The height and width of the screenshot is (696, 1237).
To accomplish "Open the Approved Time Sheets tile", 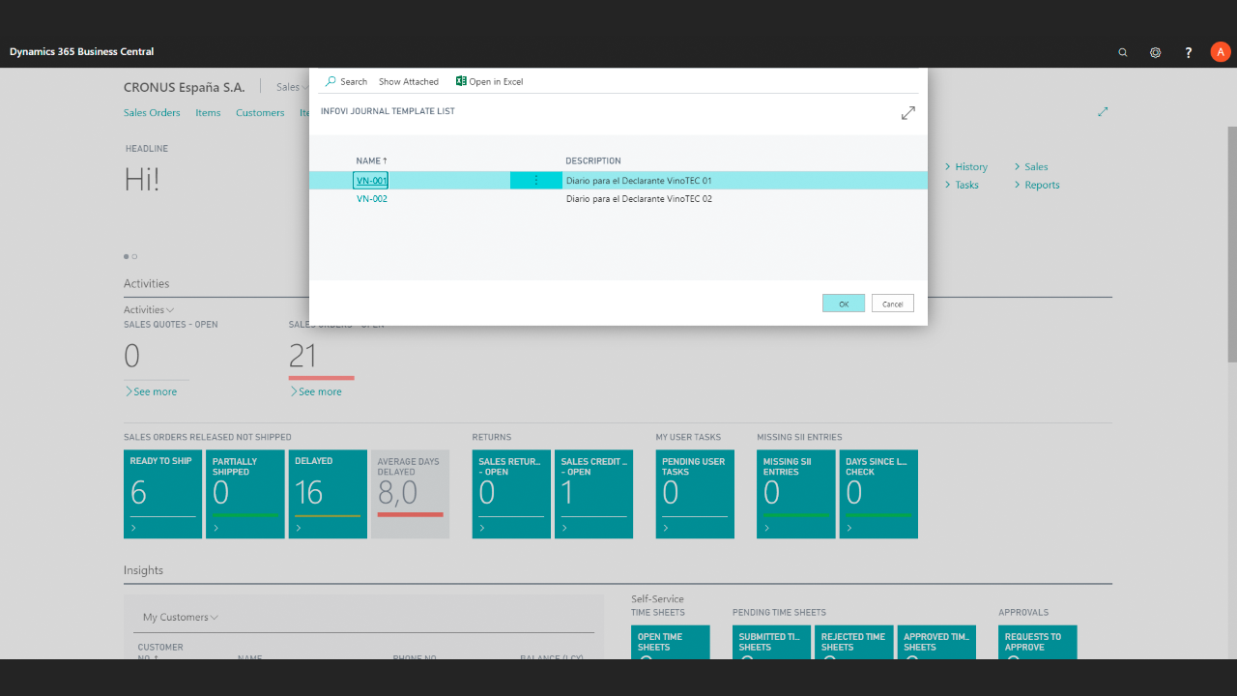I will pyautogui.click(x=936, y=642).
